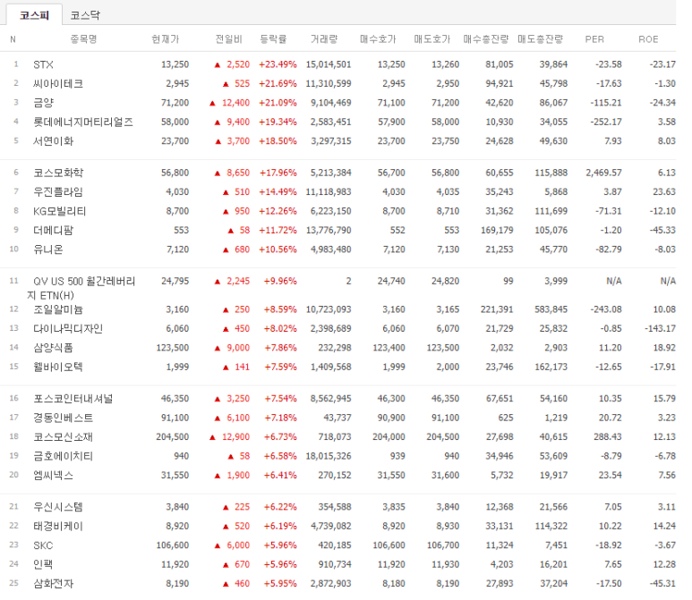Click the 매도총잔량 column header

coord(540,39)
